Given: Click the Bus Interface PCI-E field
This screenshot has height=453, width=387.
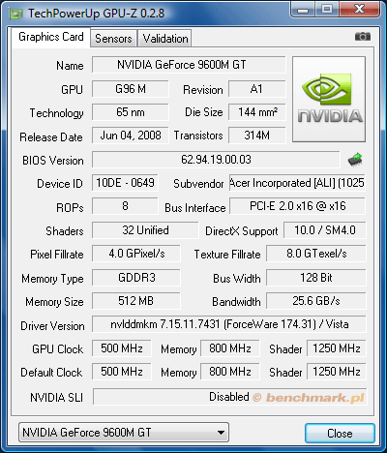Looking at the screenshot, I should point(297,206).
